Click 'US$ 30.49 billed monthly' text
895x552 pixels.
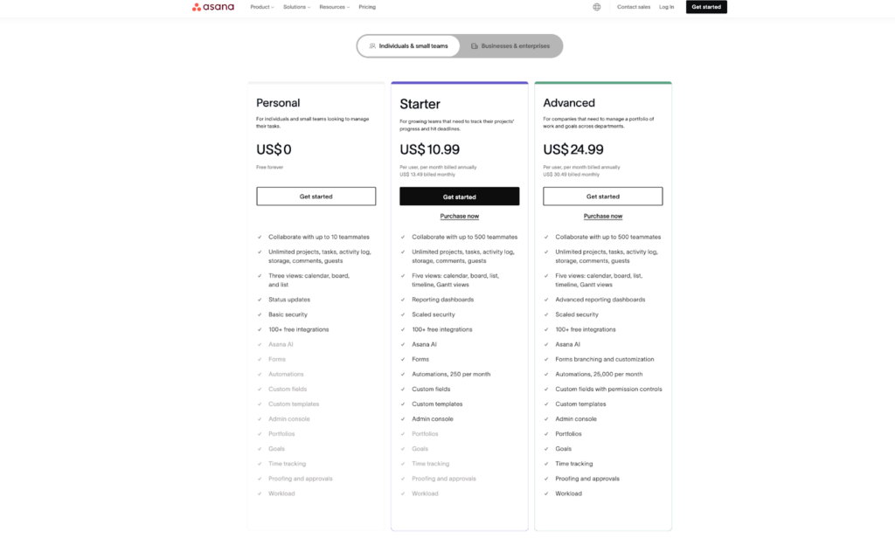click(x=572, y=175)
